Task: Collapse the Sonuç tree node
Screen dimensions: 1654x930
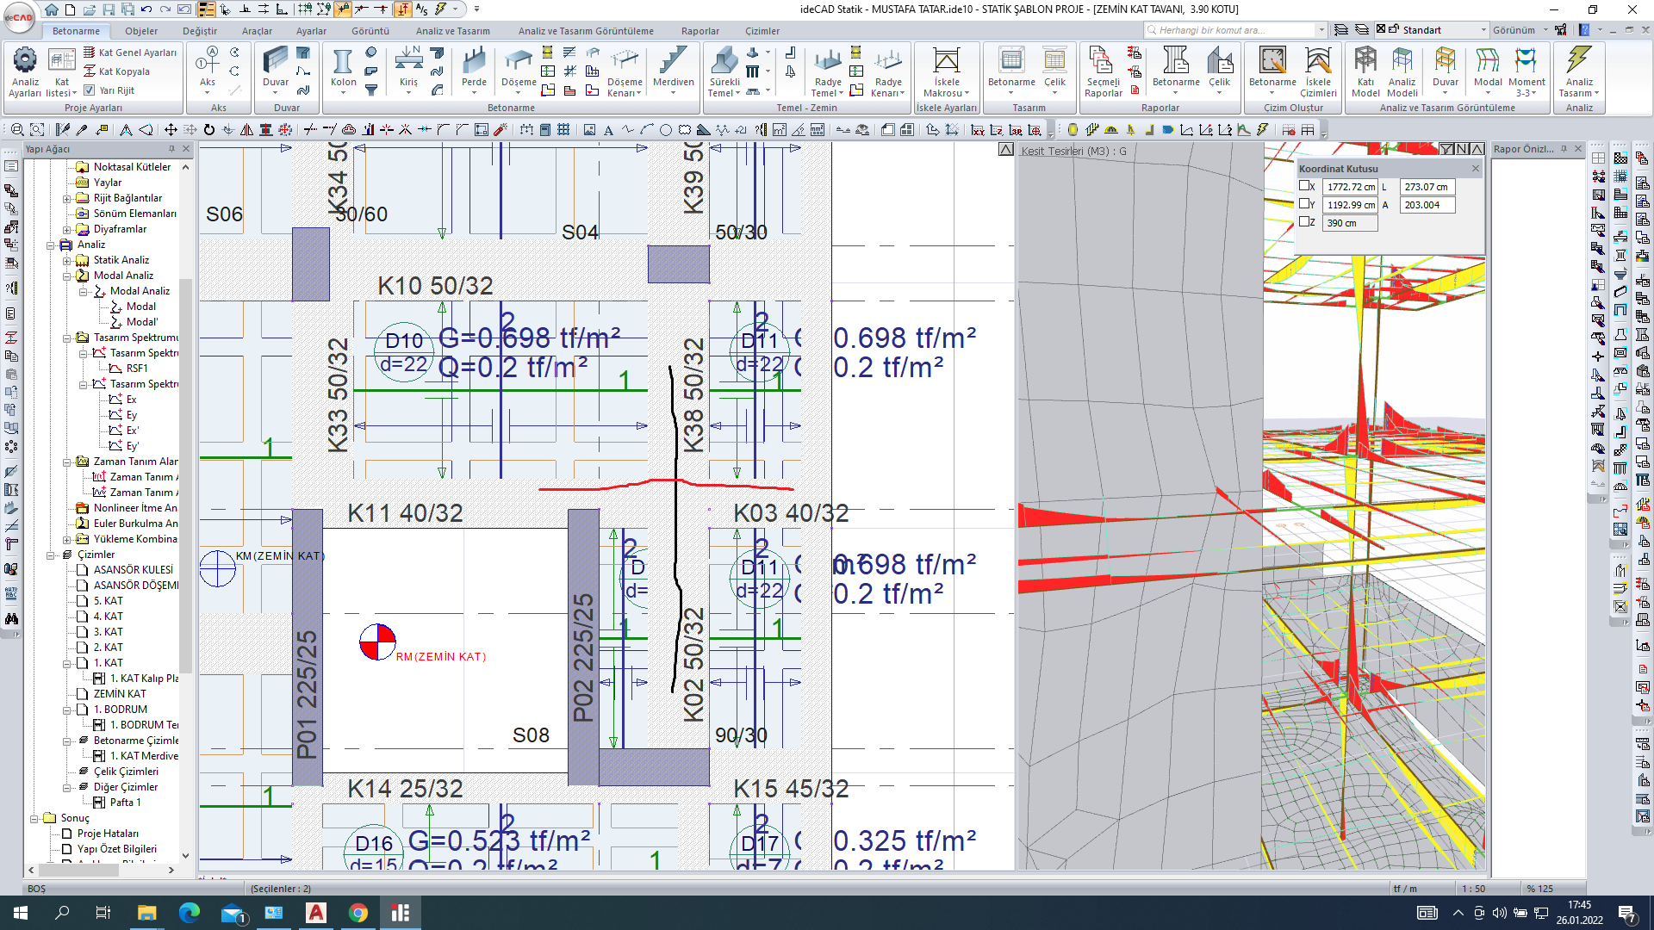Action: [34, 818]
